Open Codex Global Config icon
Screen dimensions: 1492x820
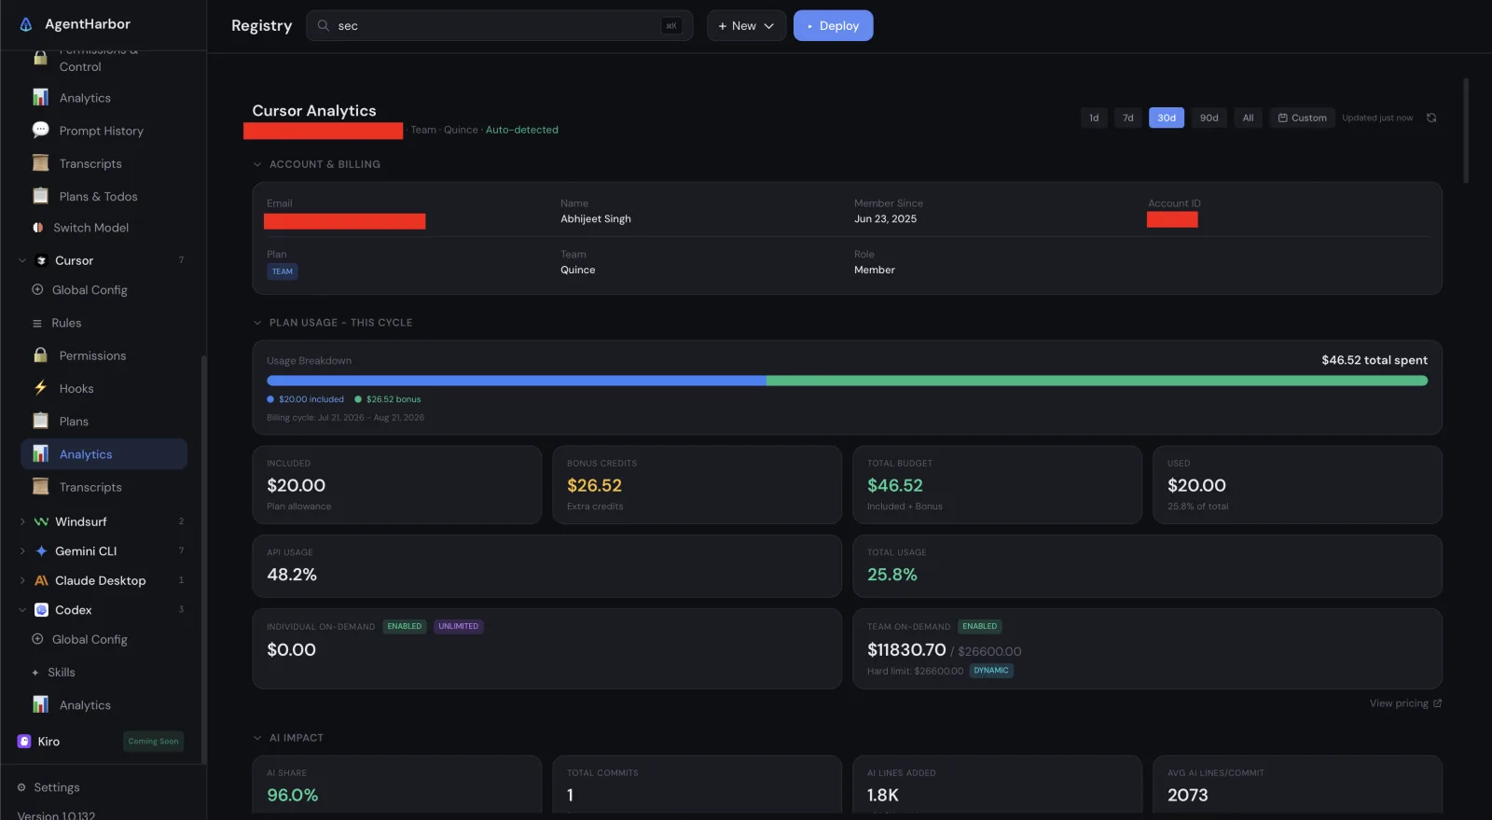[37, 639]
